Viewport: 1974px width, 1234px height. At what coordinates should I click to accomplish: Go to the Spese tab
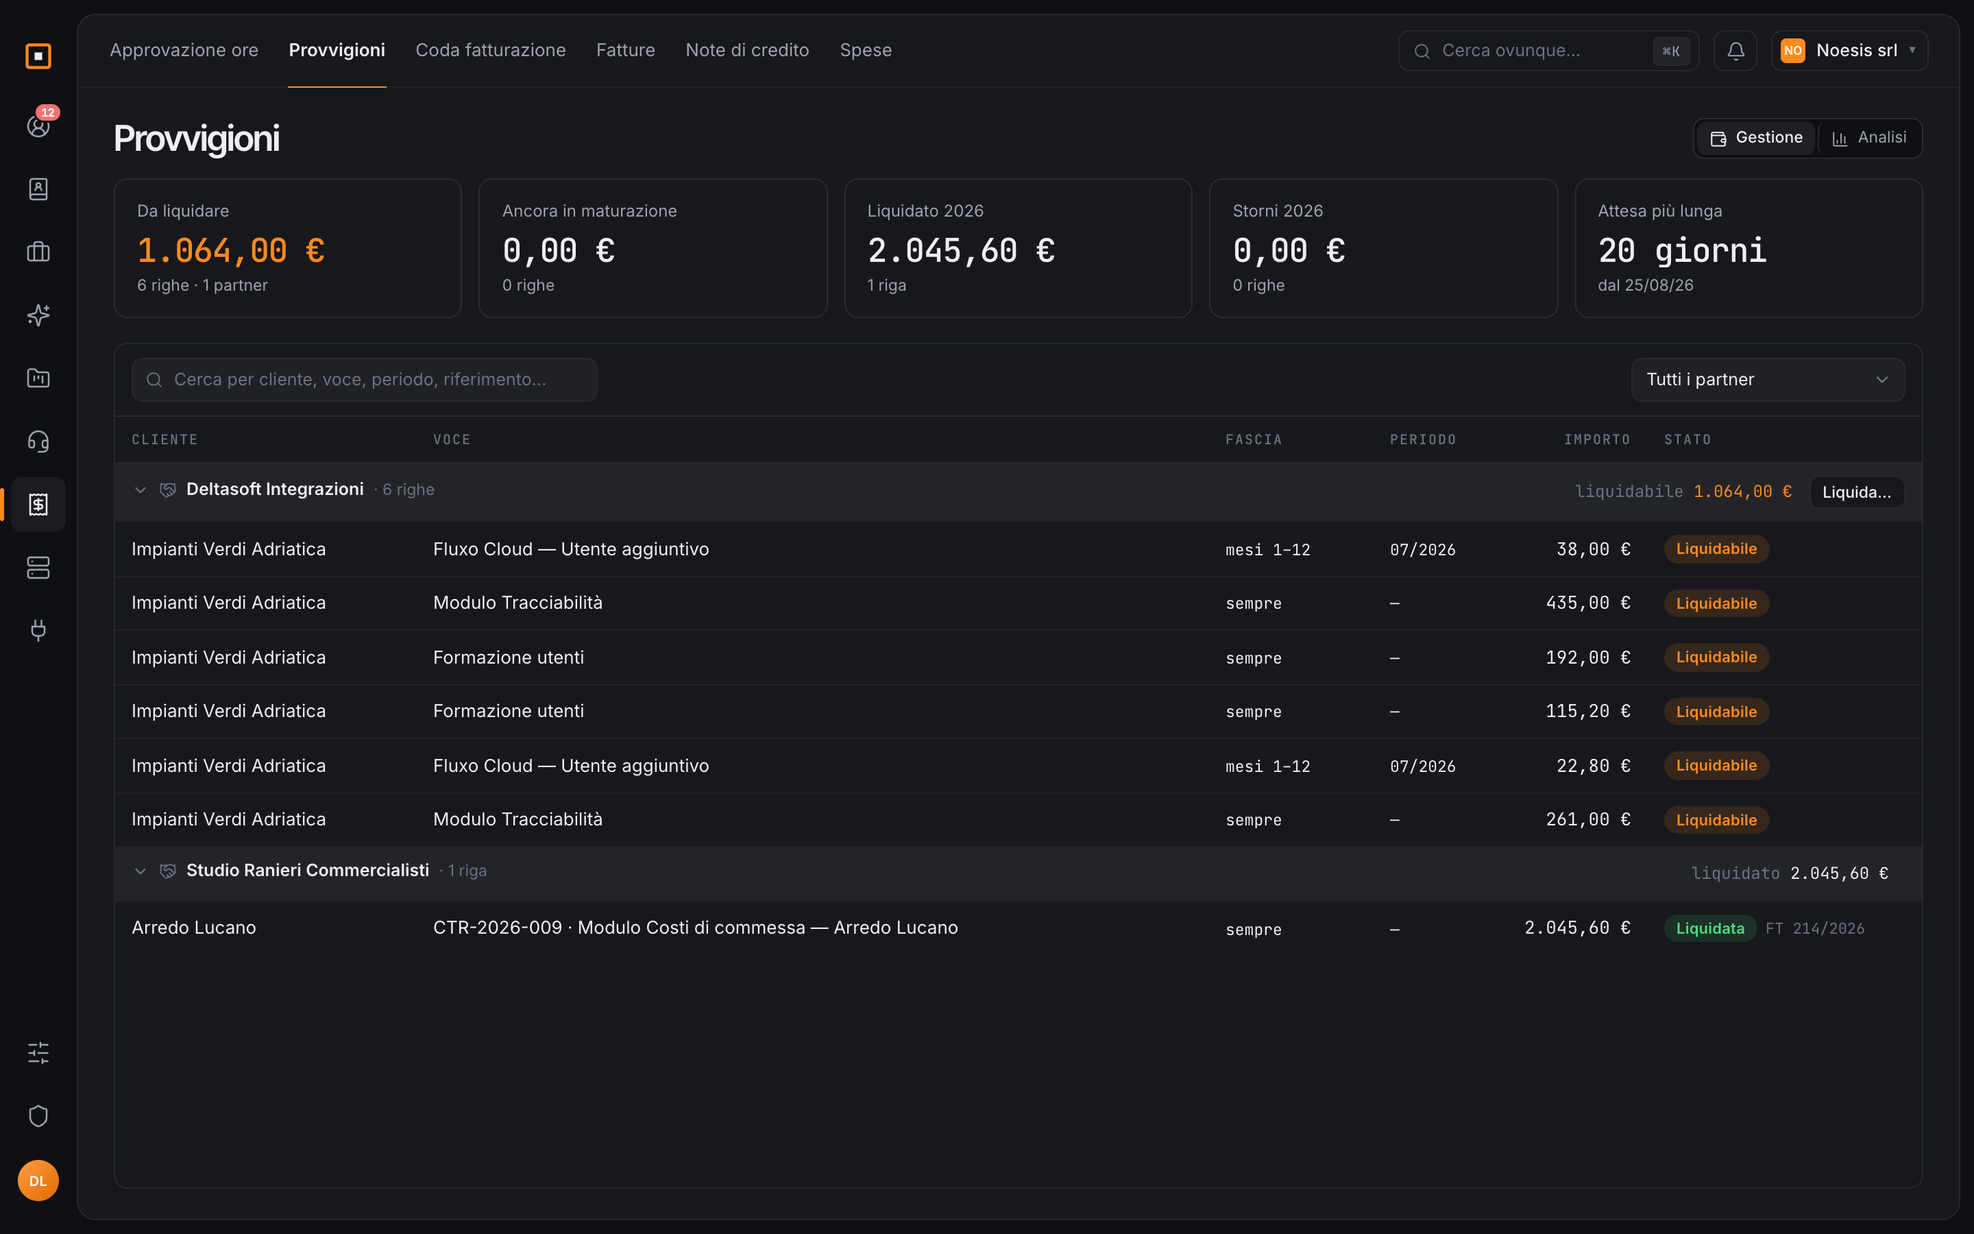pyautogui.click(x=866, y=51)
